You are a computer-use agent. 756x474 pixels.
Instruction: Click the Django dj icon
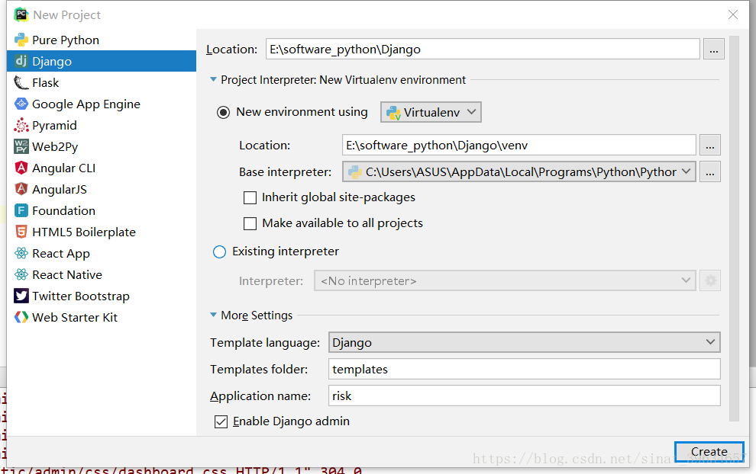[21, 61]
